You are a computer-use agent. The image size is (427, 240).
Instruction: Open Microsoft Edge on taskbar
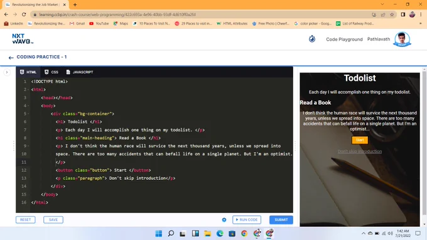(x=220, y=234)
